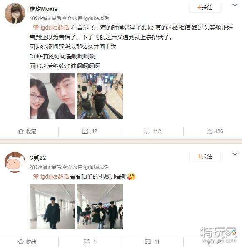Open comments on post with 112 replies
Viewport: 242px width, 247px height.
pyautogui.click(x=152, y=131)
